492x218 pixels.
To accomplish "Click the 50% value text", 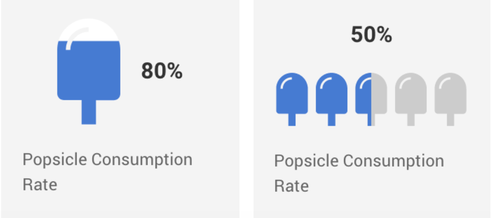I will pos(371,34).
